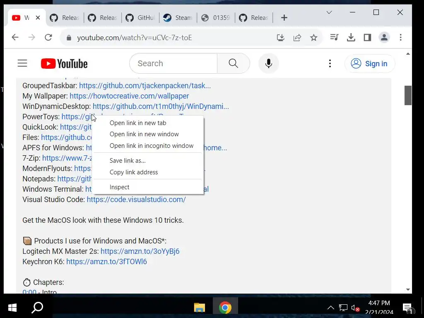This screenshot has height=318, width=424.
Task: Open the YouTube hamburger guide menu
Action: pos(22,63)
